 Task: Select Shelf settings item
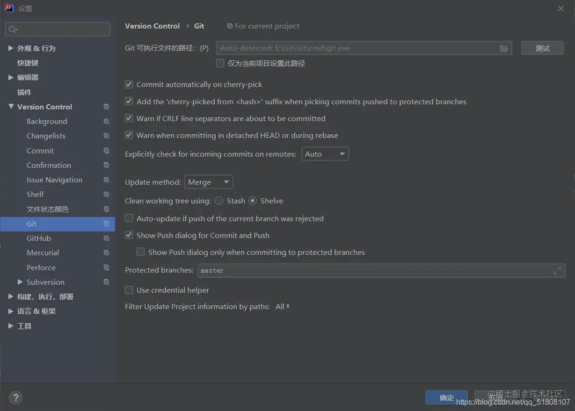point(35,195)
